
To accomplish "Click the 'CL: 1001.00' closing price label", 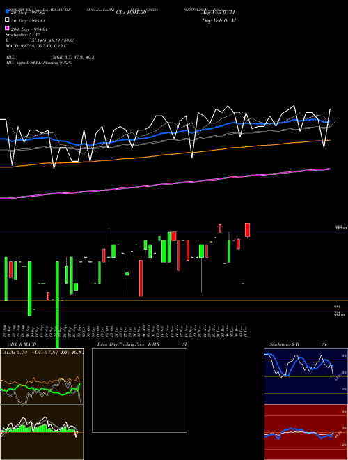I will pyautogui.click(x=131, y=13).
